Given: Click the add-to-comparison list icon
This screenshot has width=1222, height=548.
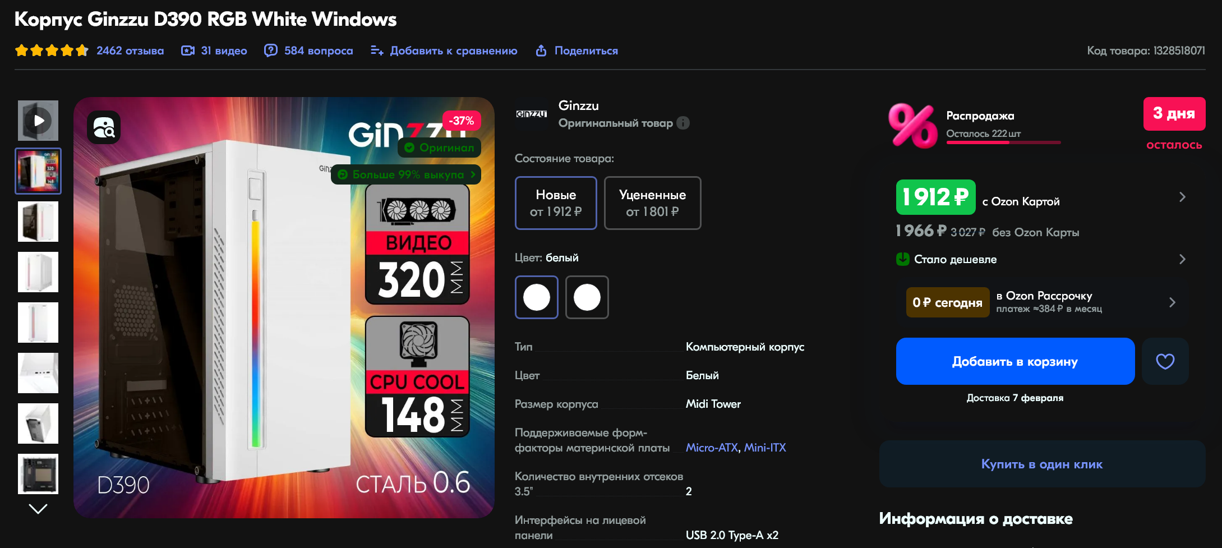Looking at the screenshot, I should pos(377,50).
